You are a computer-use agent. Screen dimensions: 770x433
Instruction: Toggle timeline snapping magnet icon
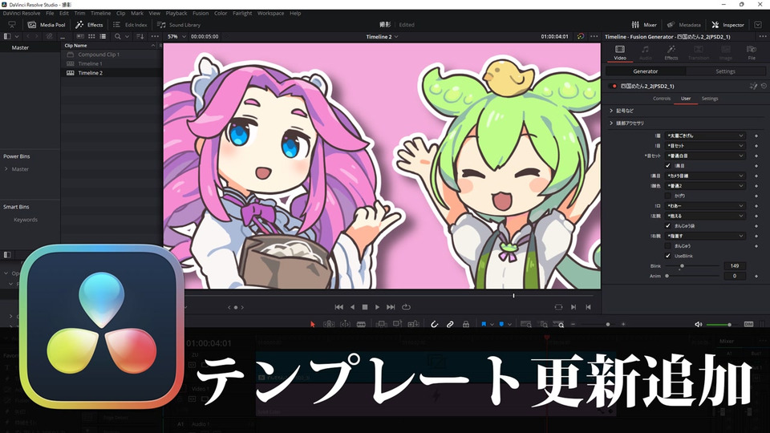point(434,325)
